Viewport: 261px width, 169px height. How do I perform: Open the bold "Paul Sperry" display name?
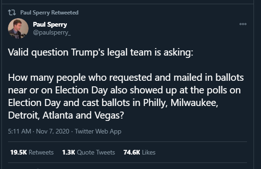click(50, 24)
